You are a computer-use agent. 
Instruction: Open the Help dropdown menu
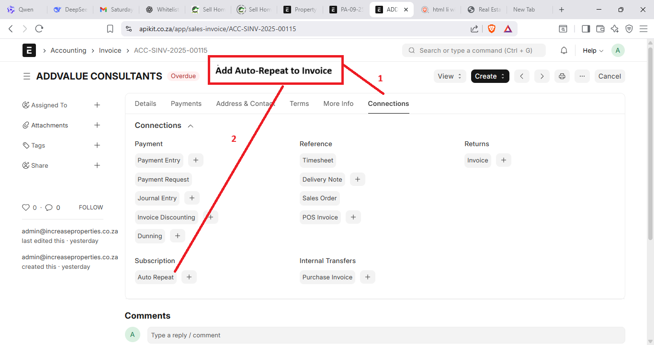click(x=593, y=50)
